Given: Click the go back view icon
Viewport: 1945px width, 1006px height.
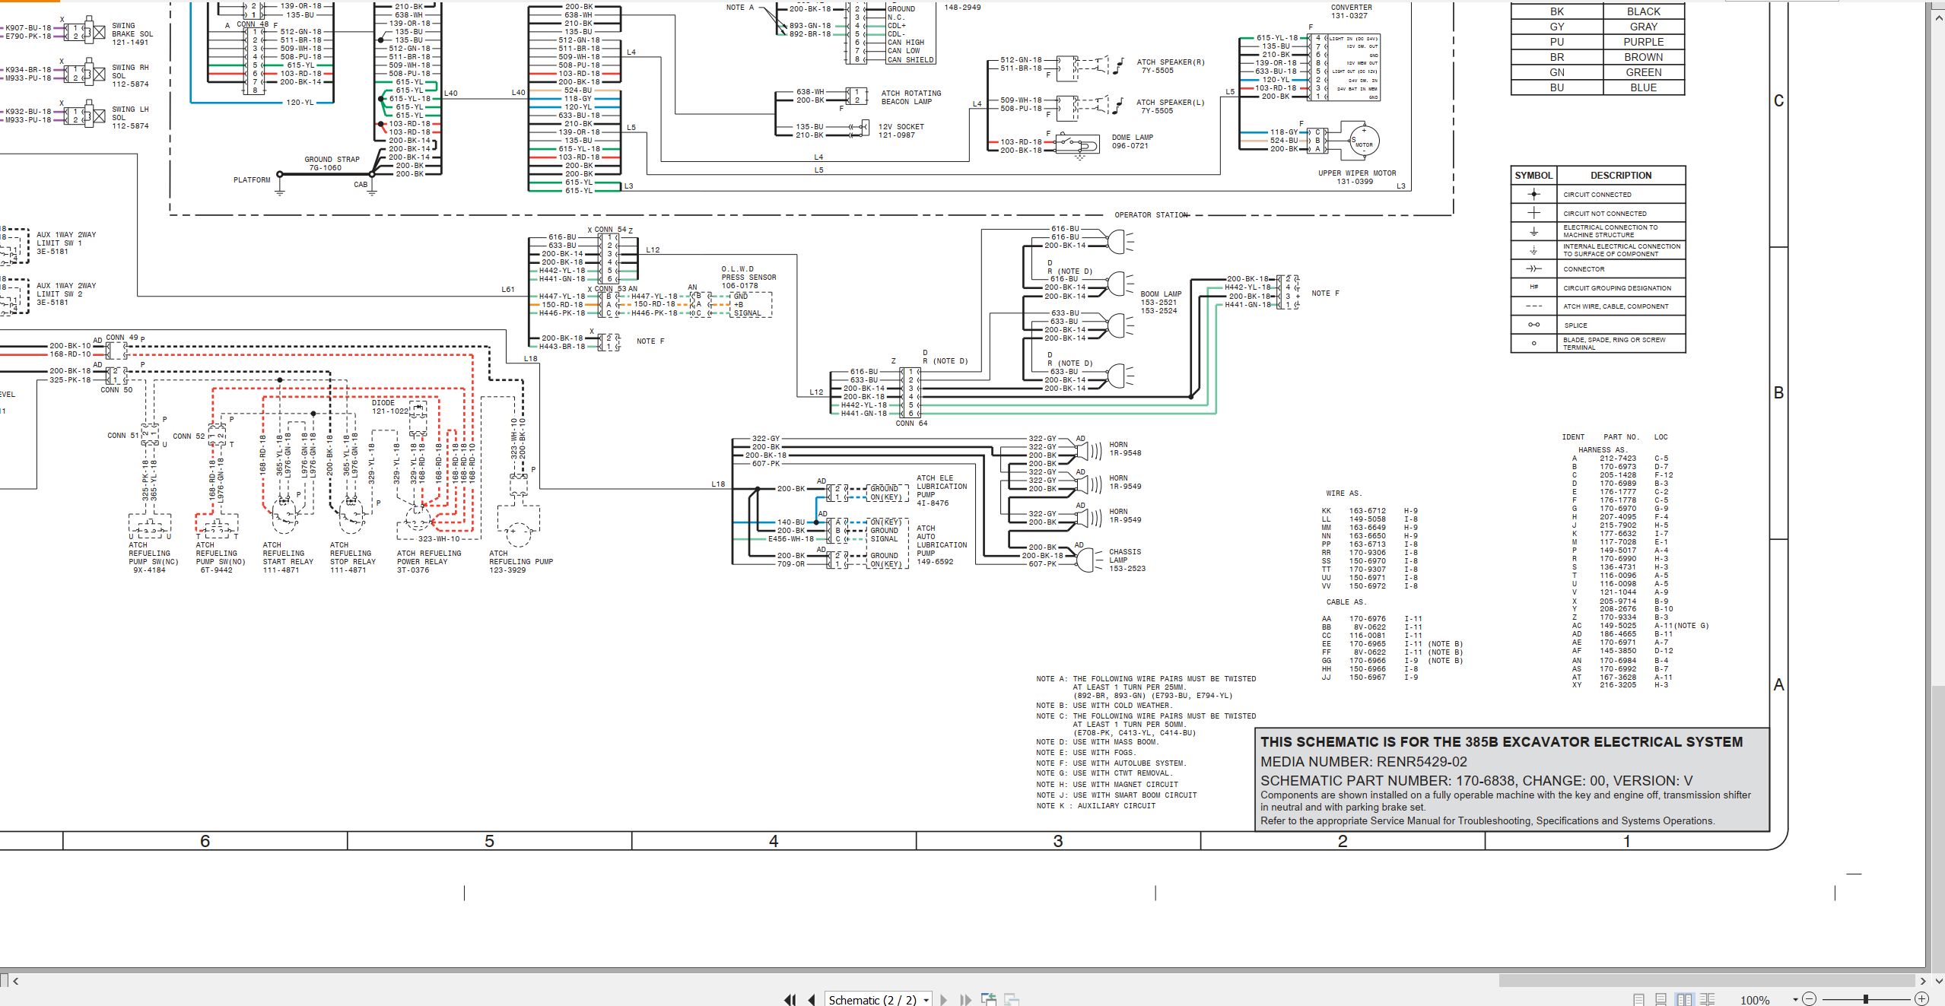Looking at the screenshot, I should click(989, 1000).
